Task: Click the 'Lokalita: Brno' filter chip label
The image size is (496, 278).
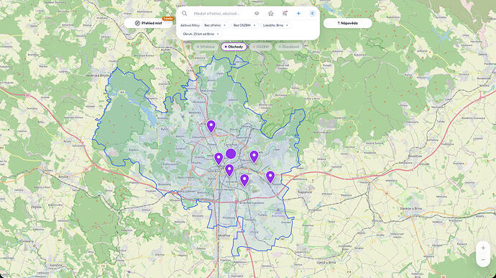Action: (x=273, y=25)
